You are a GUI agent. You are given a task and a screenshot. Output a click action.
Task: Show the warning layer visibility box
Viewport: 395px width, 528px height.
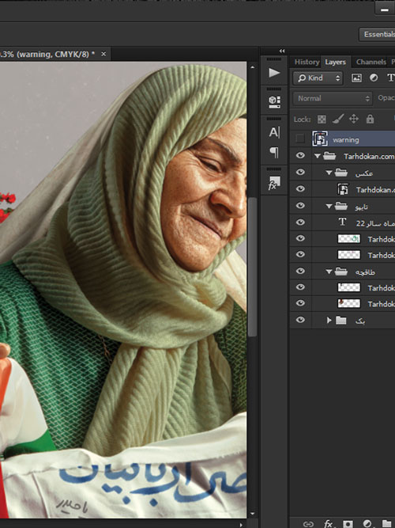click(x=300, y=139)
